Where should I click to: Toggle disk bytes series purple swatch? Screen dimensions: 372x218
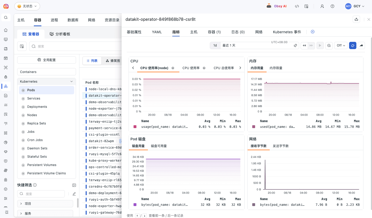[135, 205]
